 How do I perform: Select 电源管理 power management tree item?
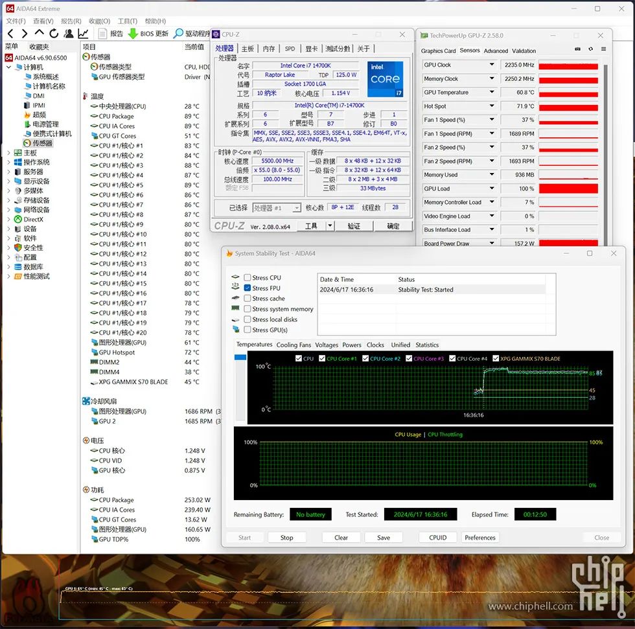41,124
